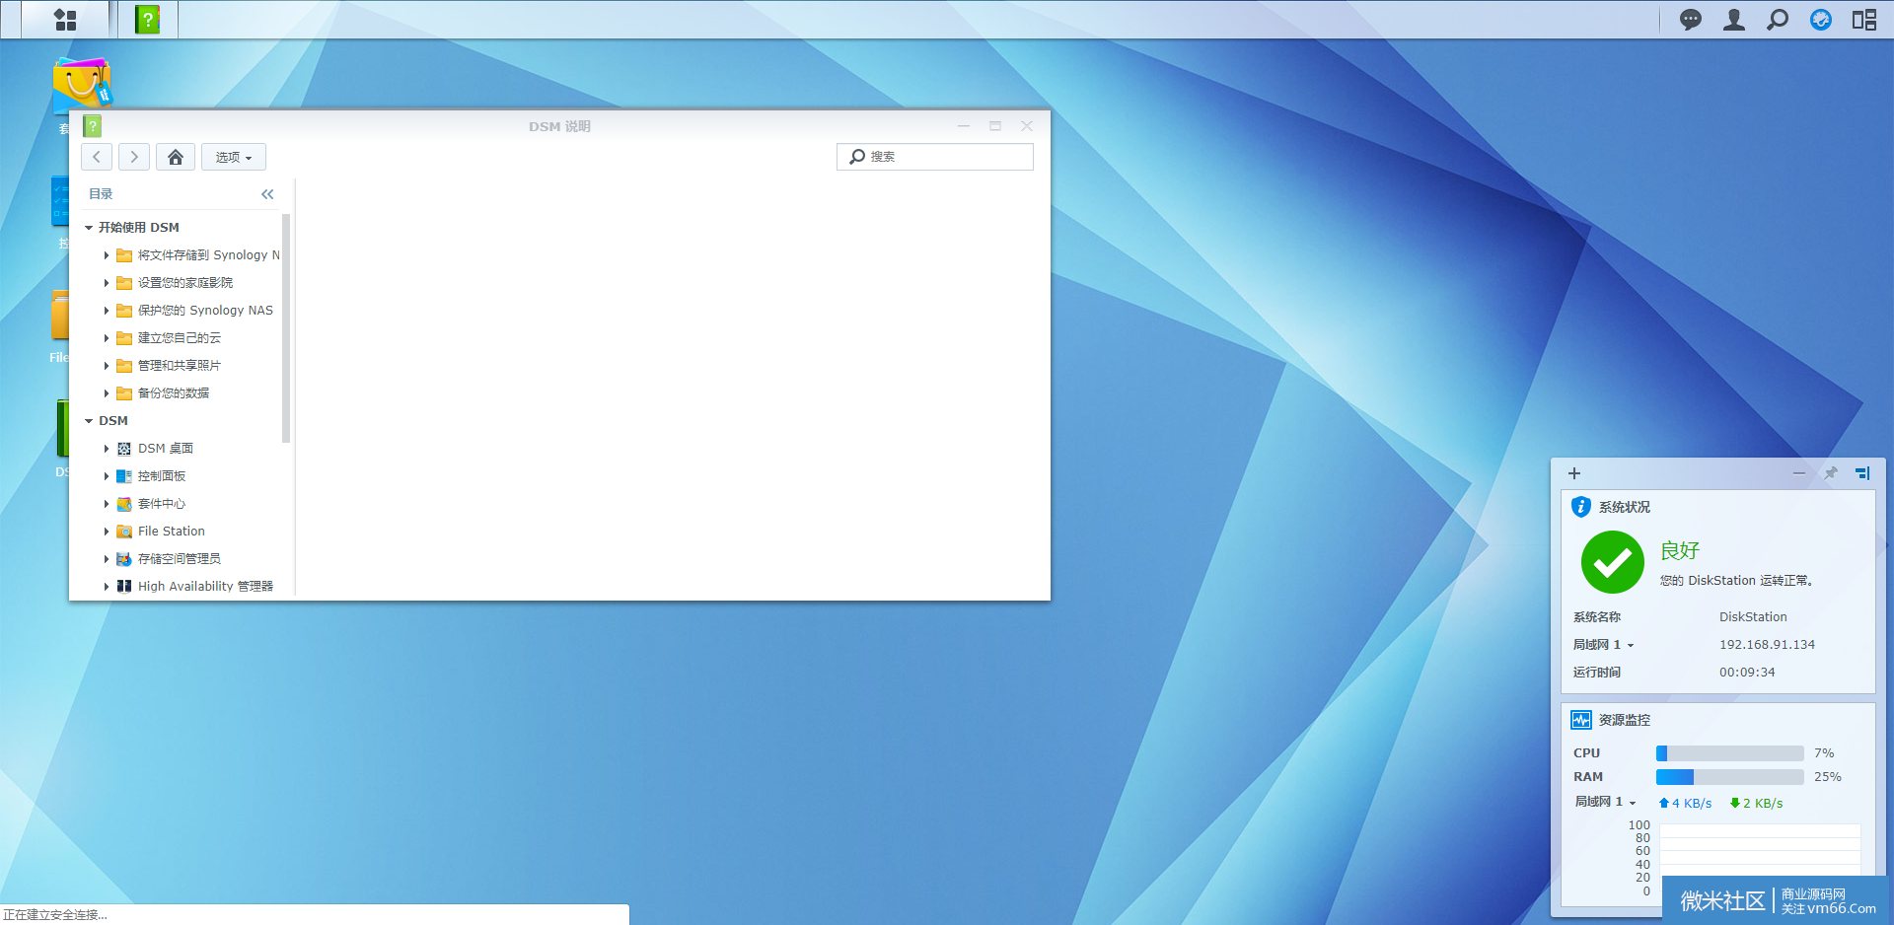Collapse the 开始使用 DSM tree section

click(89, 228)
